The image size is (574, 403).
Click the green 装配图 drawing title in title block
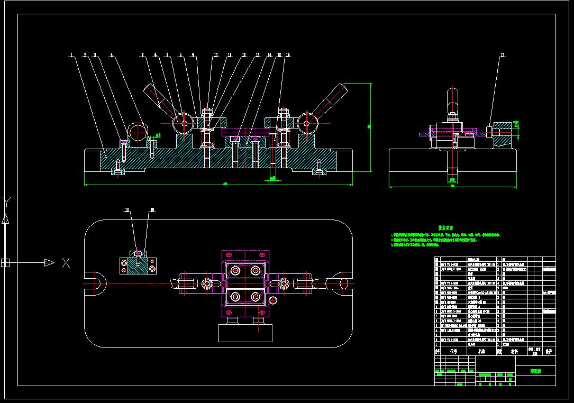(535, 371)
